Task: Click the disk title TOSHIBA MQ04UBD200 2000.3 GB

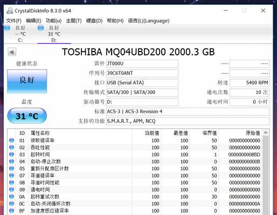Action: 138,52
